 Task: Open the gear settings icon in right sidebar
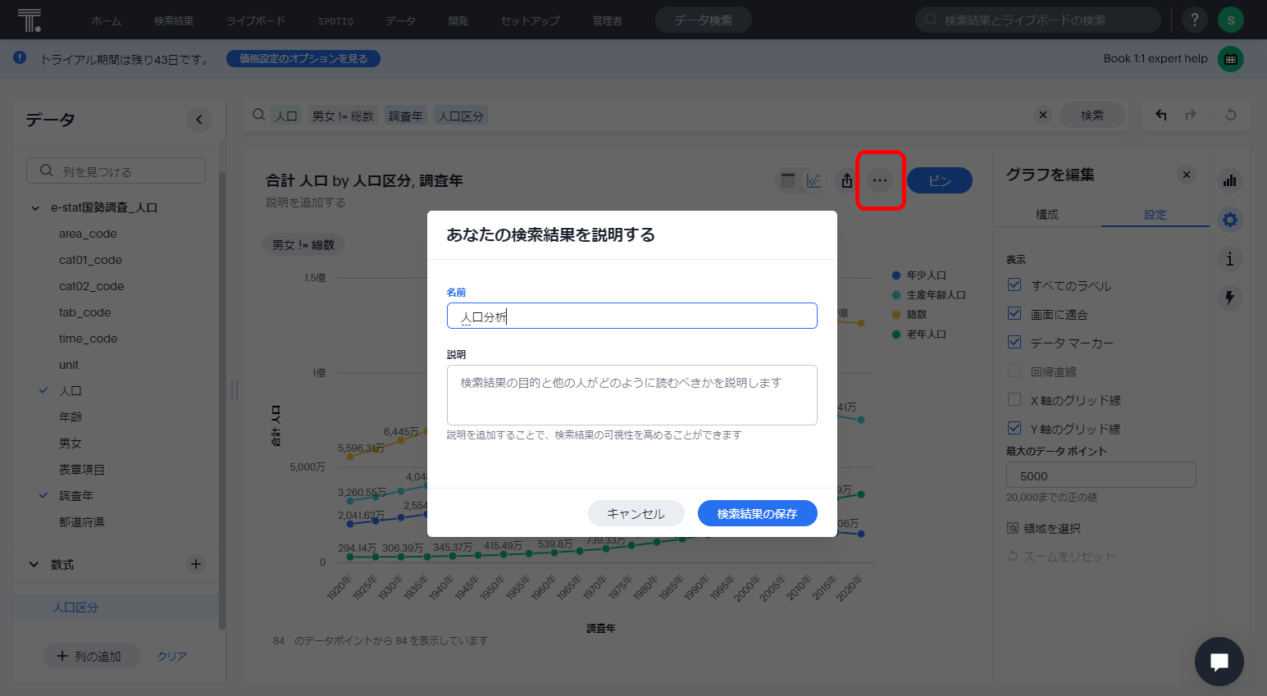(1229, 220)
